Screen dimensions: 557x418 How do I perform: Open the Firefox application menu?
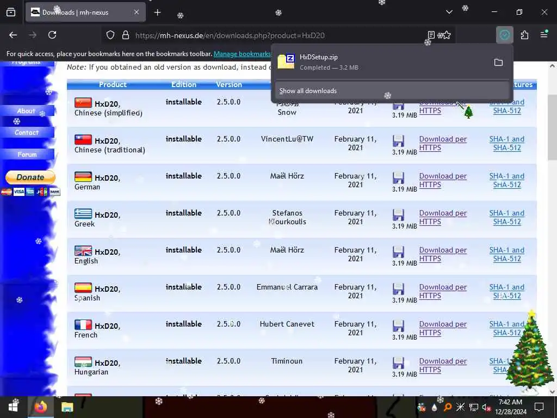pyautogui.click(x=544, y=35)
